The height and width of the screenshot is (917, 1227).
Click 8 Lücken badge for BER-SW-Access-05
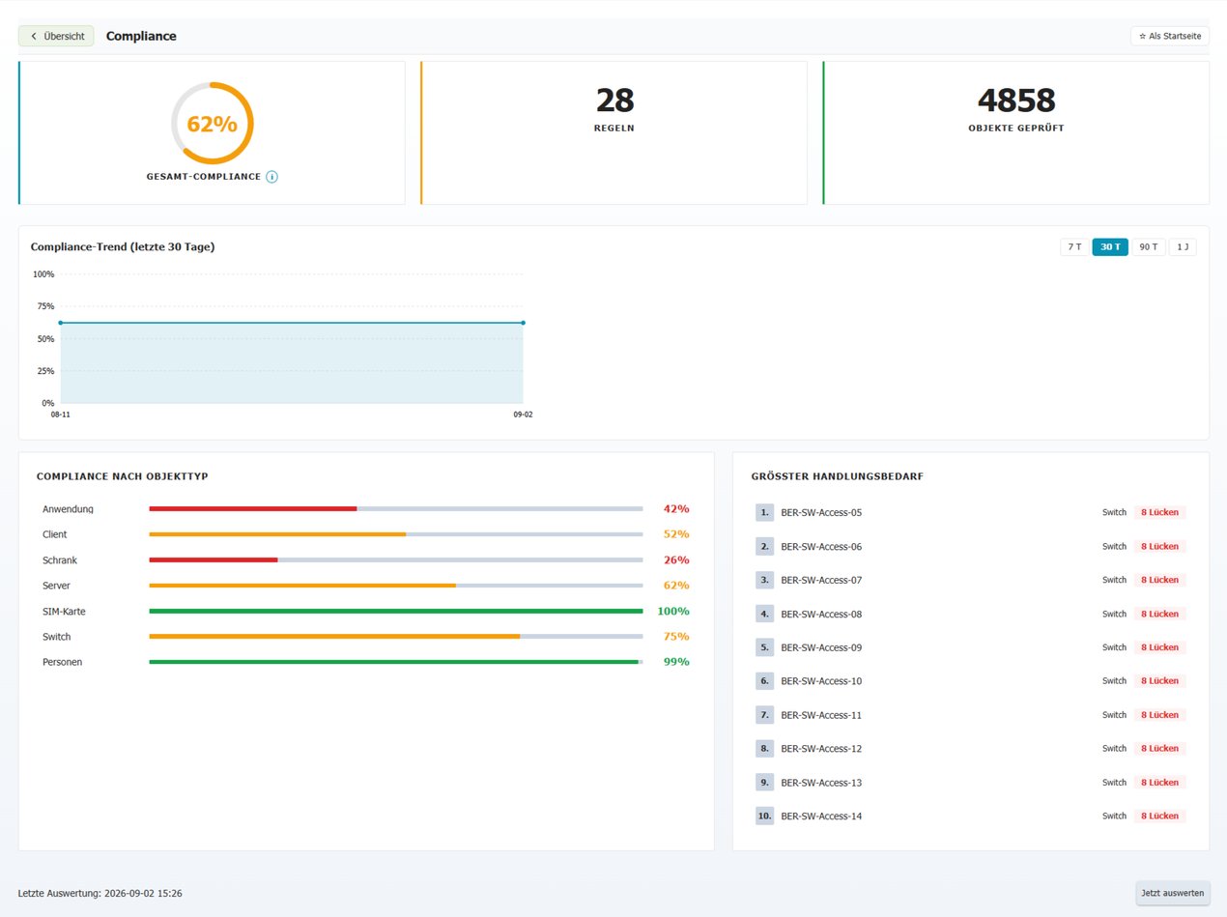point(1159,512)
